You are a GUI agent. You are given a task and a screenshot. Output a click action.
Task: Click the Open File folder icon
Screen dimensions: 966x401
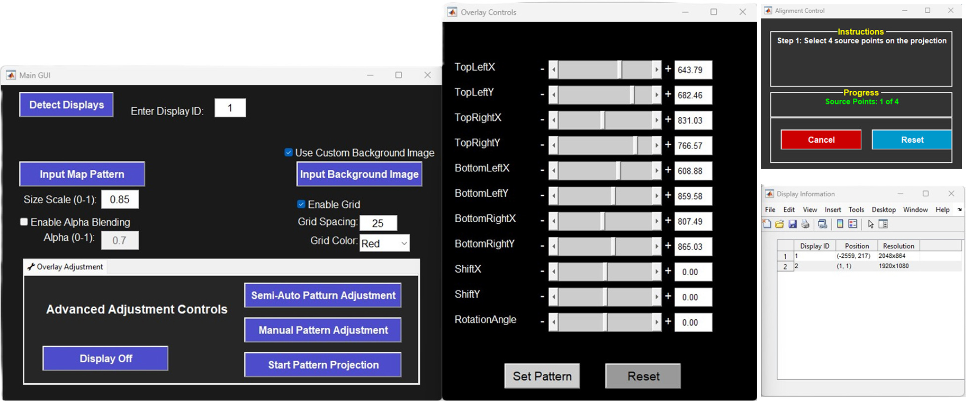tap(780, 224)
